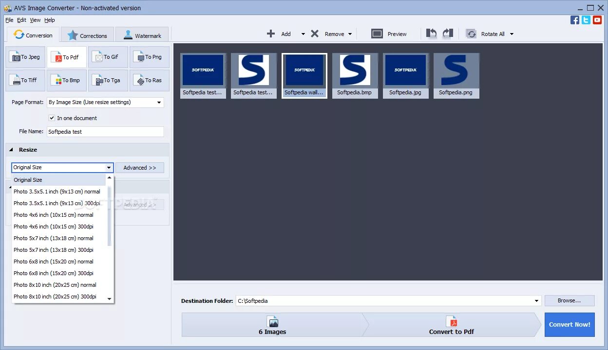Select Photo 4x6 inch (10x15 cm) 300dpi
Screen dimensions: 608x350
coord(59,227)
